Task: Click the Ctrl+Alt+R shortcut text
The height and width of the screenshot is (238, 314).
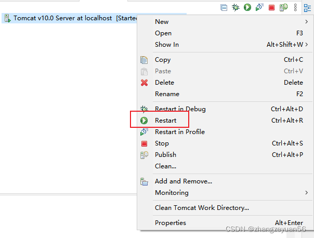Action: pyautogui.click(x=287, y=121)
